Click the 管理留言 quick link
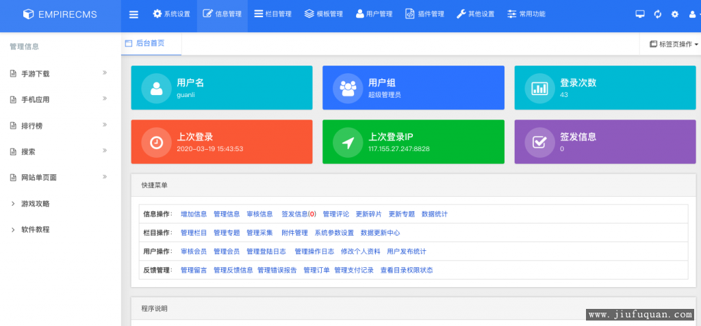The height and width of the screenshot is (326, 701). (194, 270)
